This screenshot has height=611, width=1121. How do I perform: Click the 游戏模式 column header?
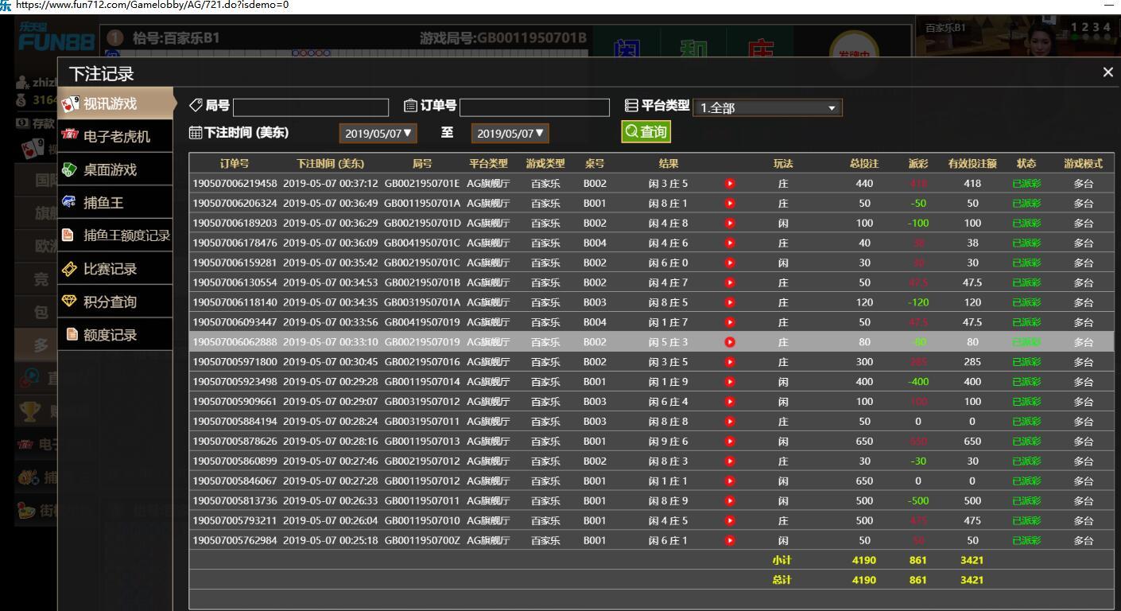pos(1084,164)
